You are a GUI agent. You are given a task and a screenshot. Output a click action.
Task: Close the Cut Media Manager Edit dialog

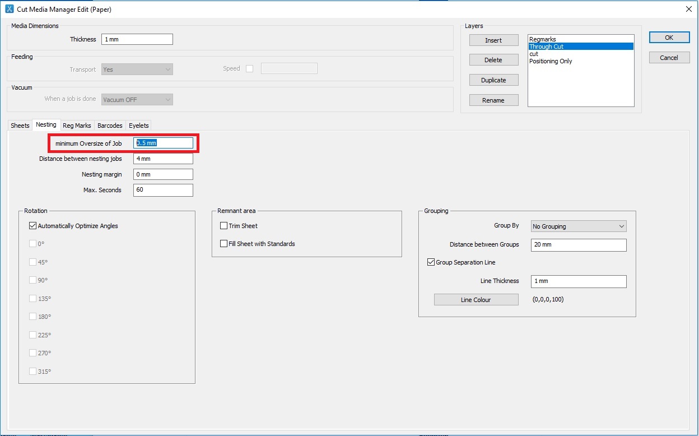[688, 8]
